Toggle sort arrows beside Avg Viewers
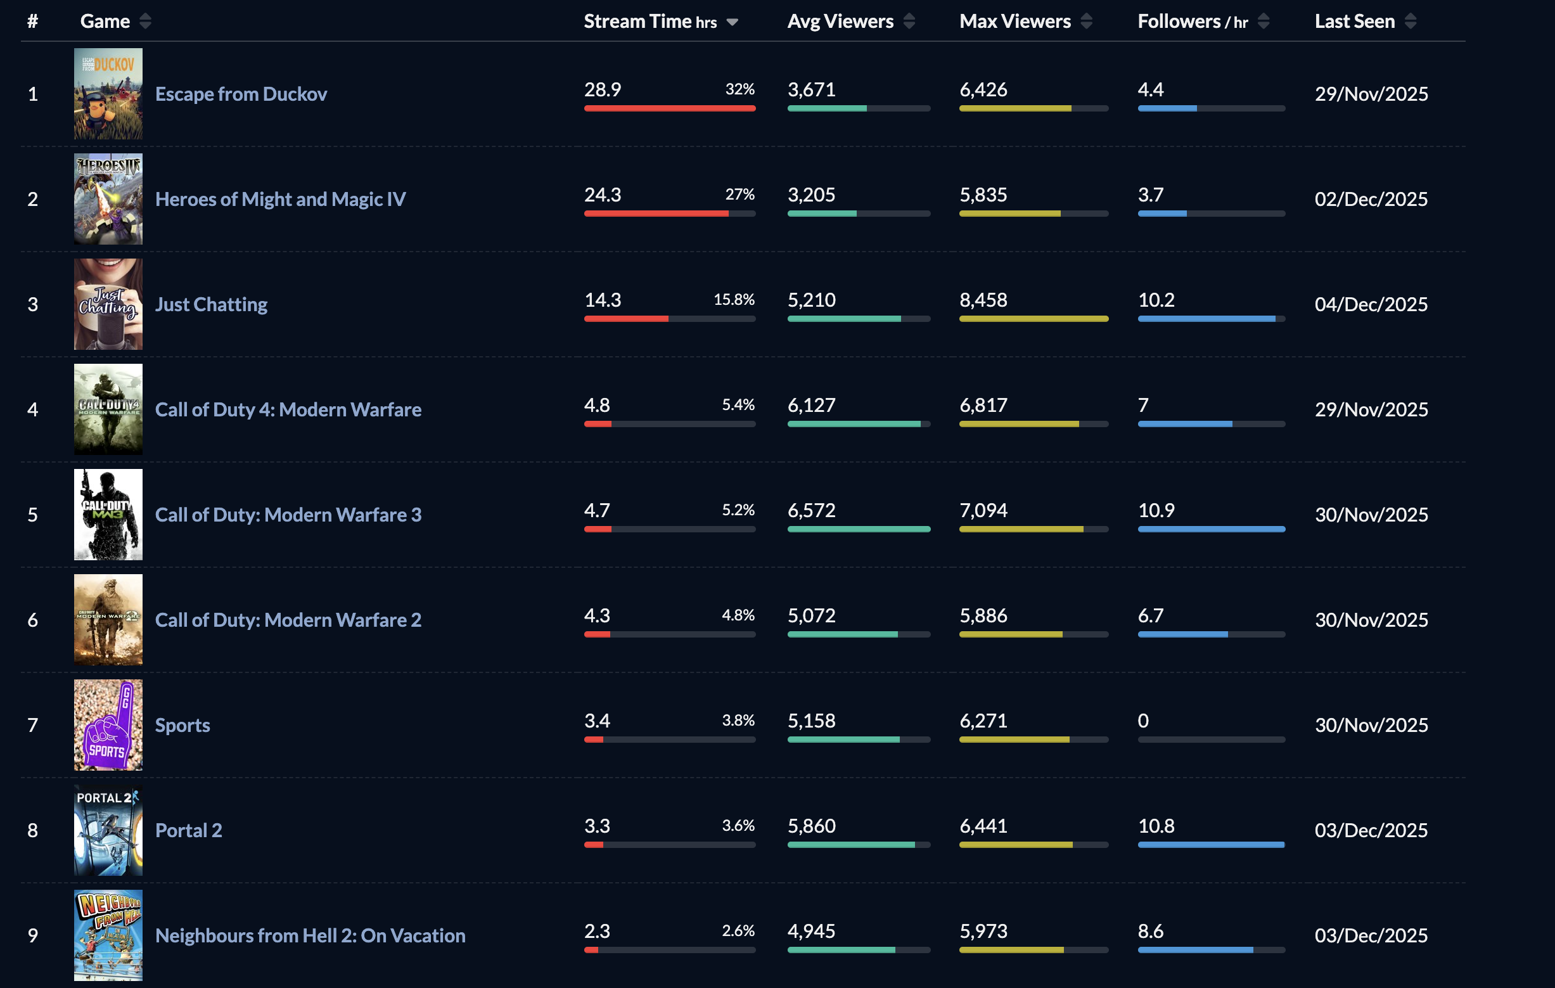Viewport: 1555px width, 988px height. (x=909, y=22)
